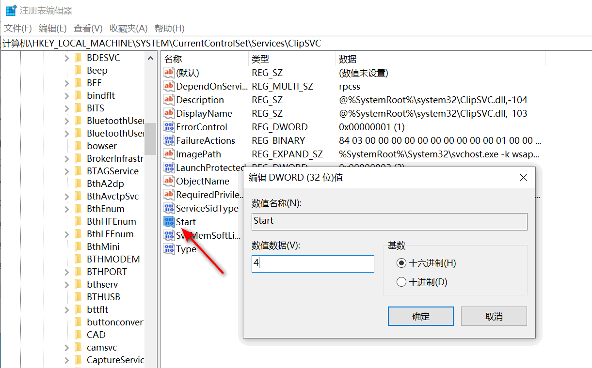Click the BTHUSB key folder icon
Screen dimensions: 592x368
[x=78, y=297]
